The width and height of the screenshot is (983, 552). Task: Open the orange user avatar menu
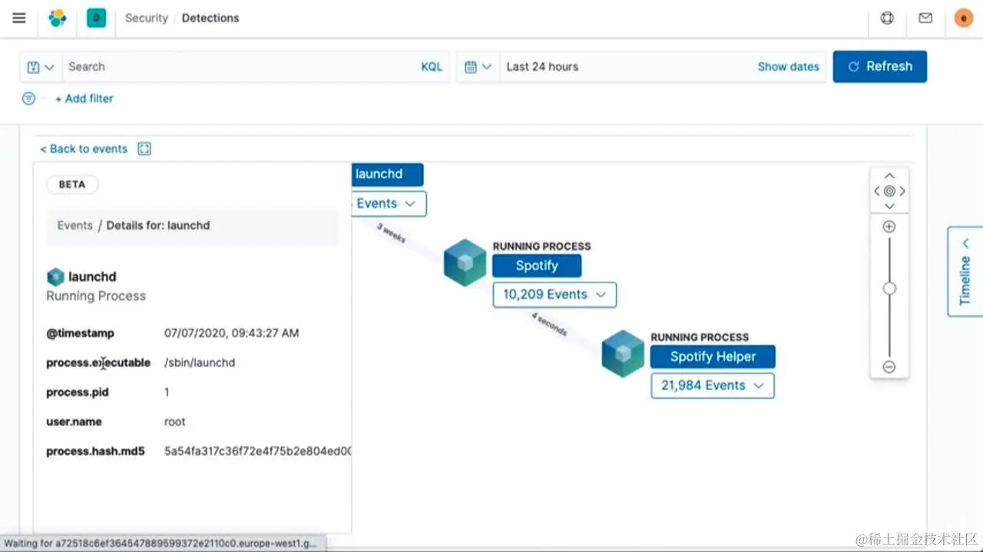[963, 18]
